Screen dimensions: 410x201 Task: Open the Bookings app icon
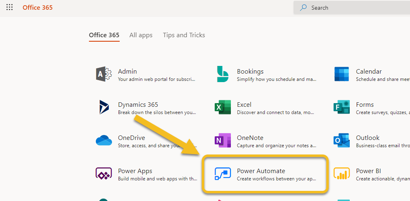click(223, 74)
